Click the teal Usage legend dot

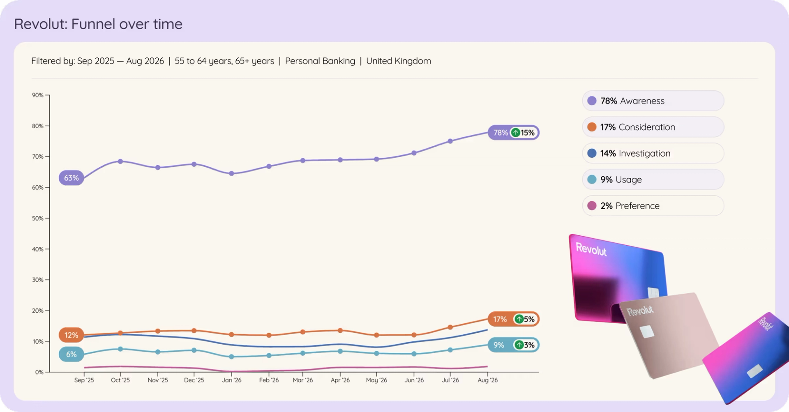pos(592,180)
